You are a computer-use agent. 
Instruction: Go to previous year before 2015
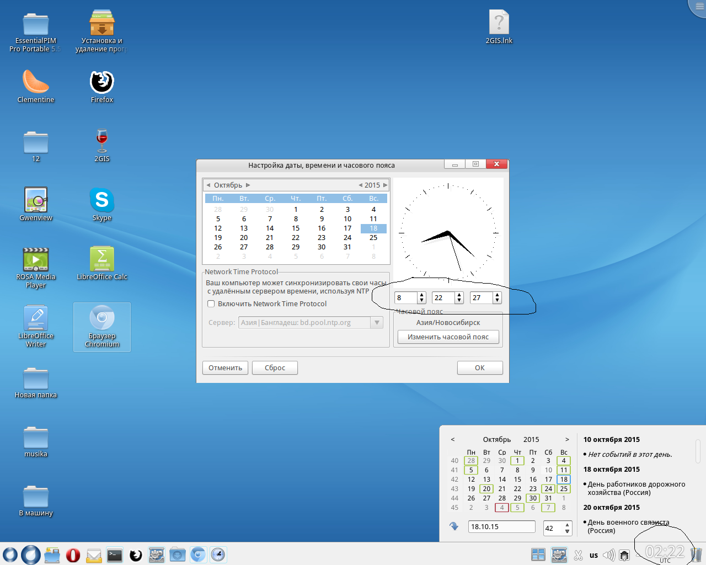(x=361, y=185)
